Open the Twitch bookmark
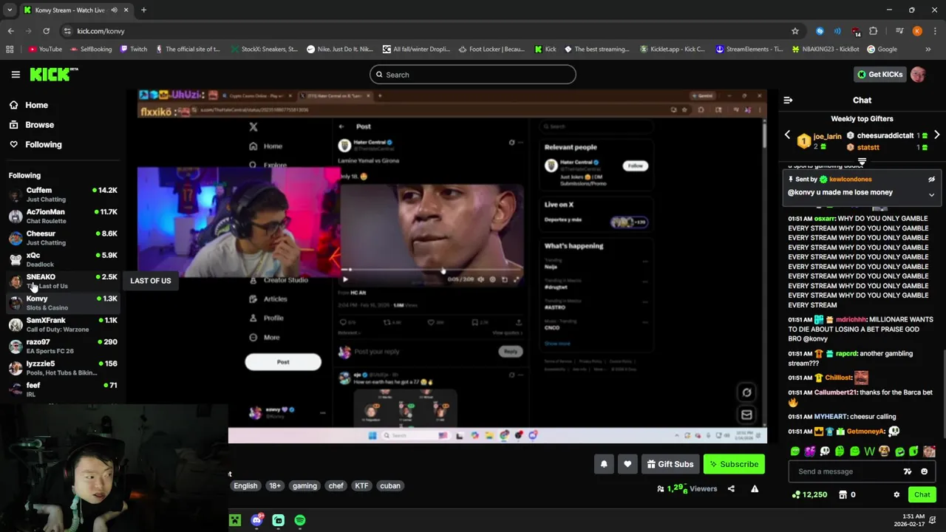Screen dimensions: 946x532 [x=133, y=50]
